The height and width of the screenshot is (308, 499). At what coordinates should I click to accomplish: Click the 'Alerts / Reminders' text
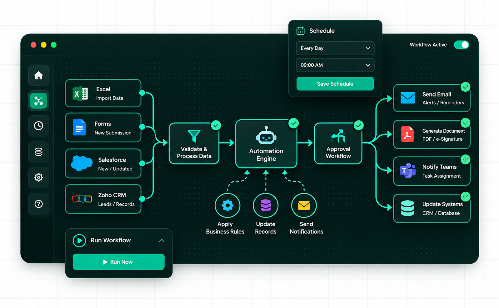443,103
